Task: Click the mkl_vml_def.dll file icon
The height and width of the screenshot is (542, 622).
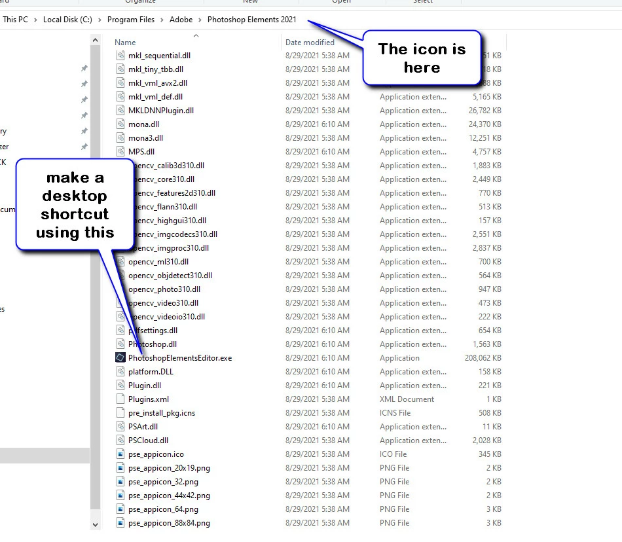Action: (120, 97)
